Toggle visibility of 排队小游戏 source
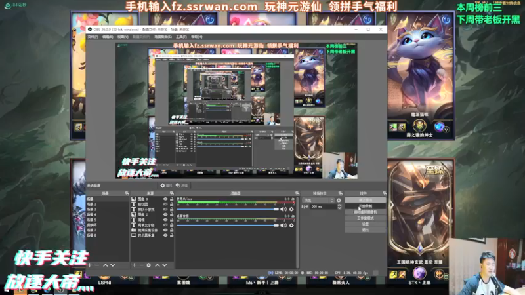This screenshot has height=295, width=525. [x=165, y=209]
